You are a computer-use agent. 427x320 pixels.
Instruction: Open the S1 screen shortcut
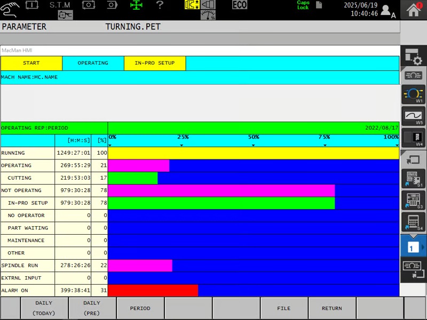413,179
